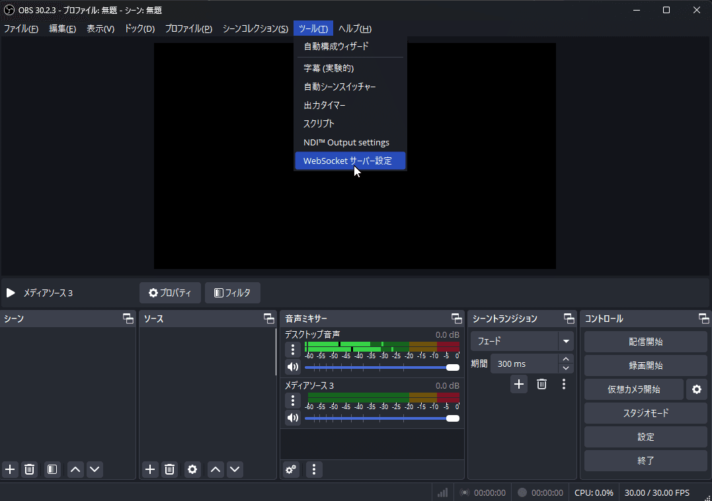Open メディアソース 3 mixer three-dot menu
The height and width of the screenshot is (501, 712).
pos(293,401)
